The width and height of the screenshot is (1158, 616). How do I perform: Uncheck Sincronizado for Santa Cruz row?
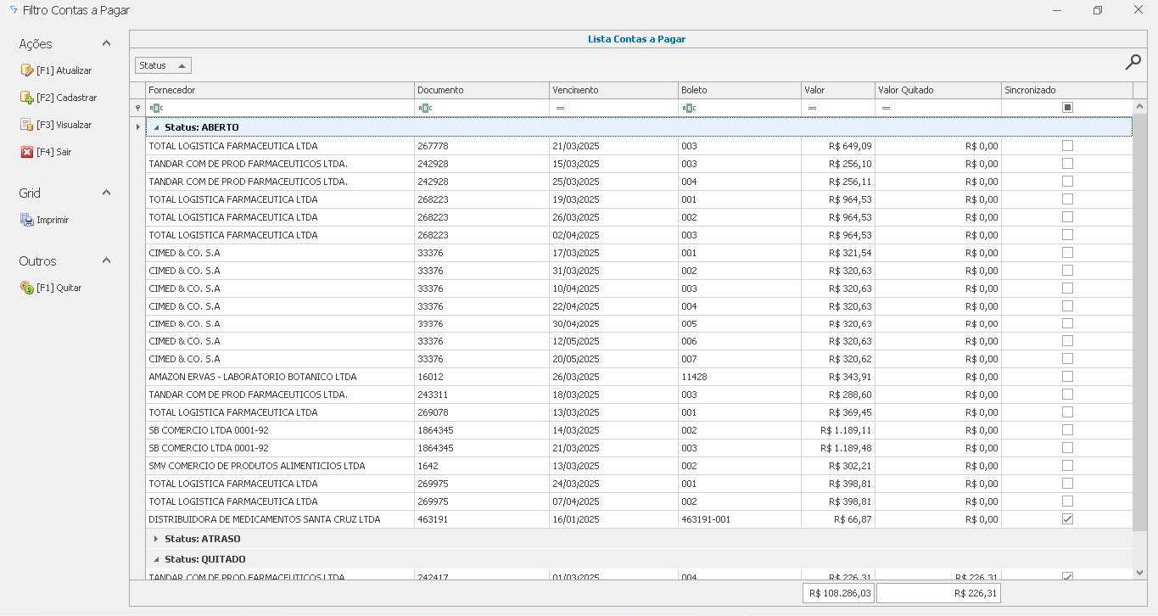click(1067, 519)
